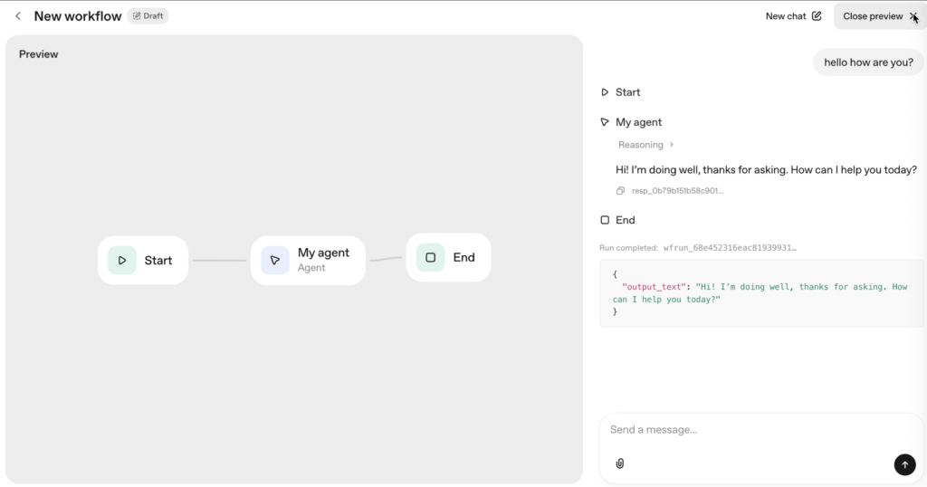Click the New workflow title
The height and width of the screenshot is (487, 927).
(x=78, y=16)
